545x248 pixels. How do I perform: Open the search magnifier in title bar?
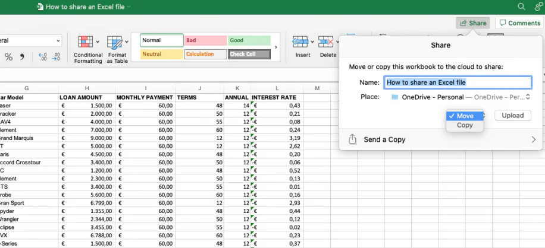click(x=521, y=7)
